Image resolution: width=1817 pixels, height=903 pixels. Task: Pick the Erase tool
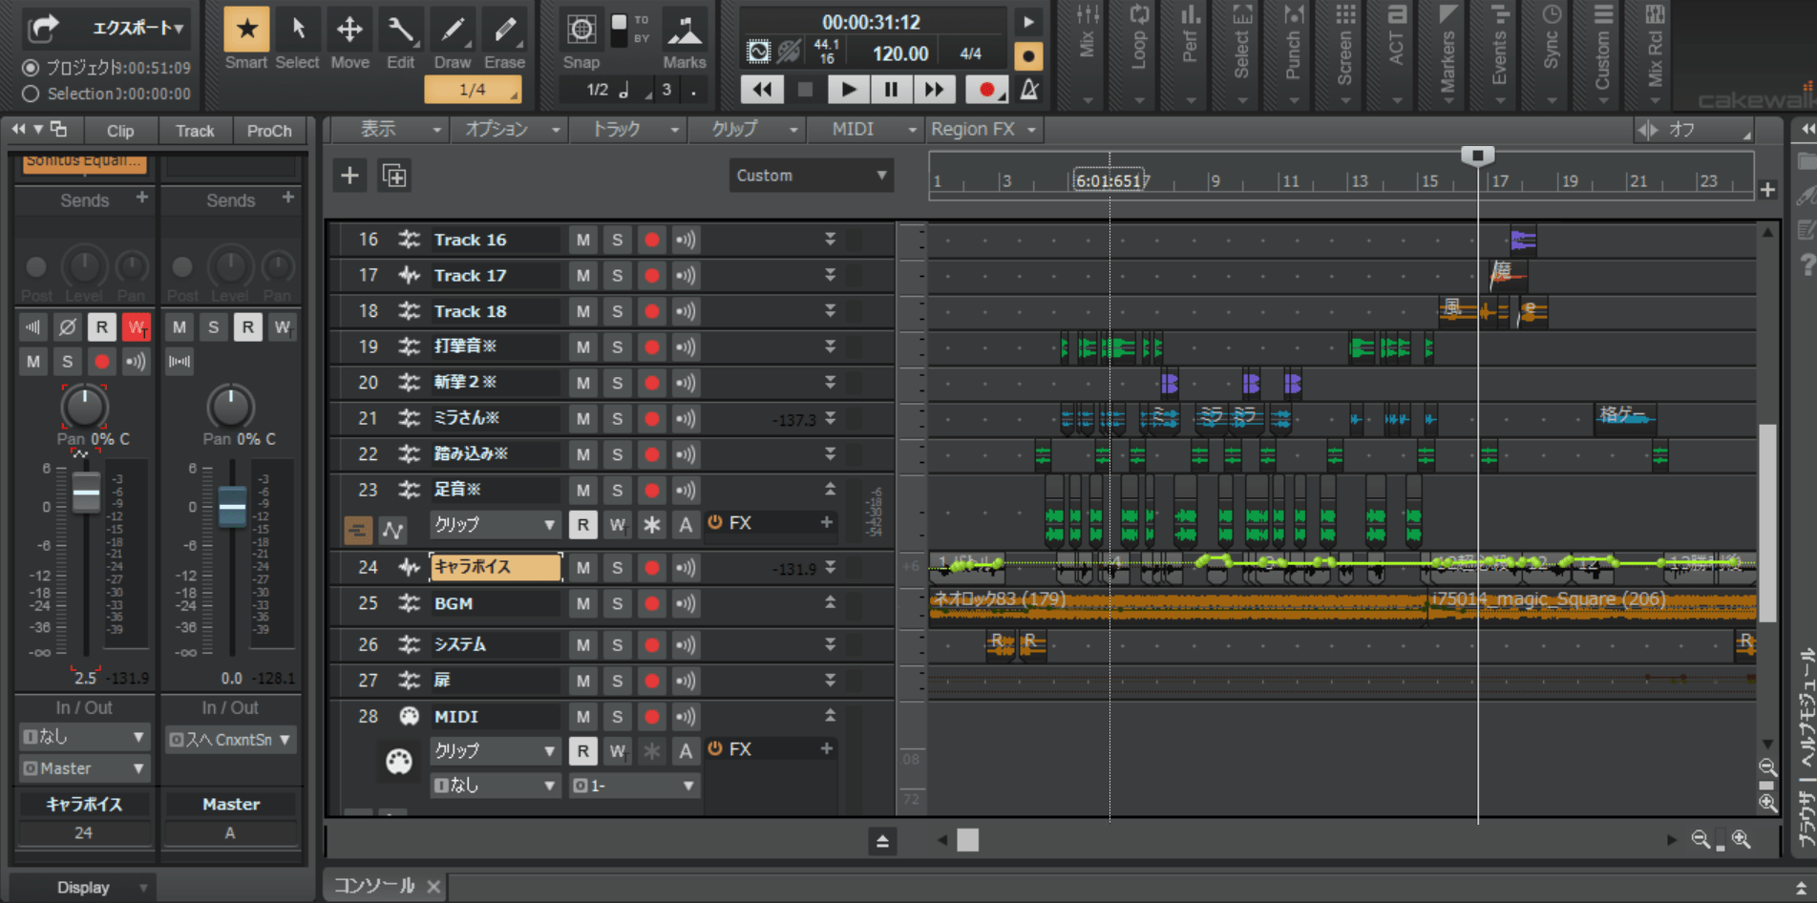tap(504, 30)
